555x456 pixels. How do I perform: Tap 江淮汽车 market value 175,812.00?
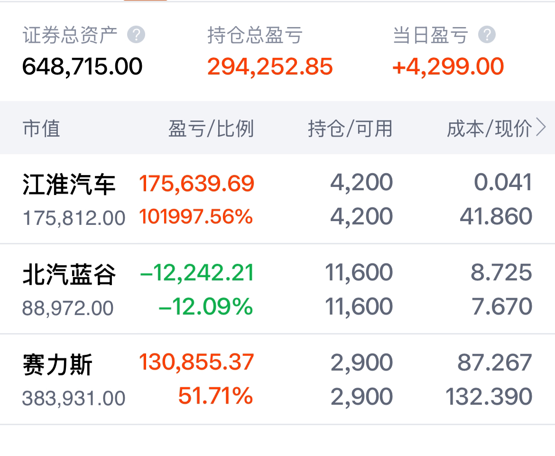coord(74,218)
